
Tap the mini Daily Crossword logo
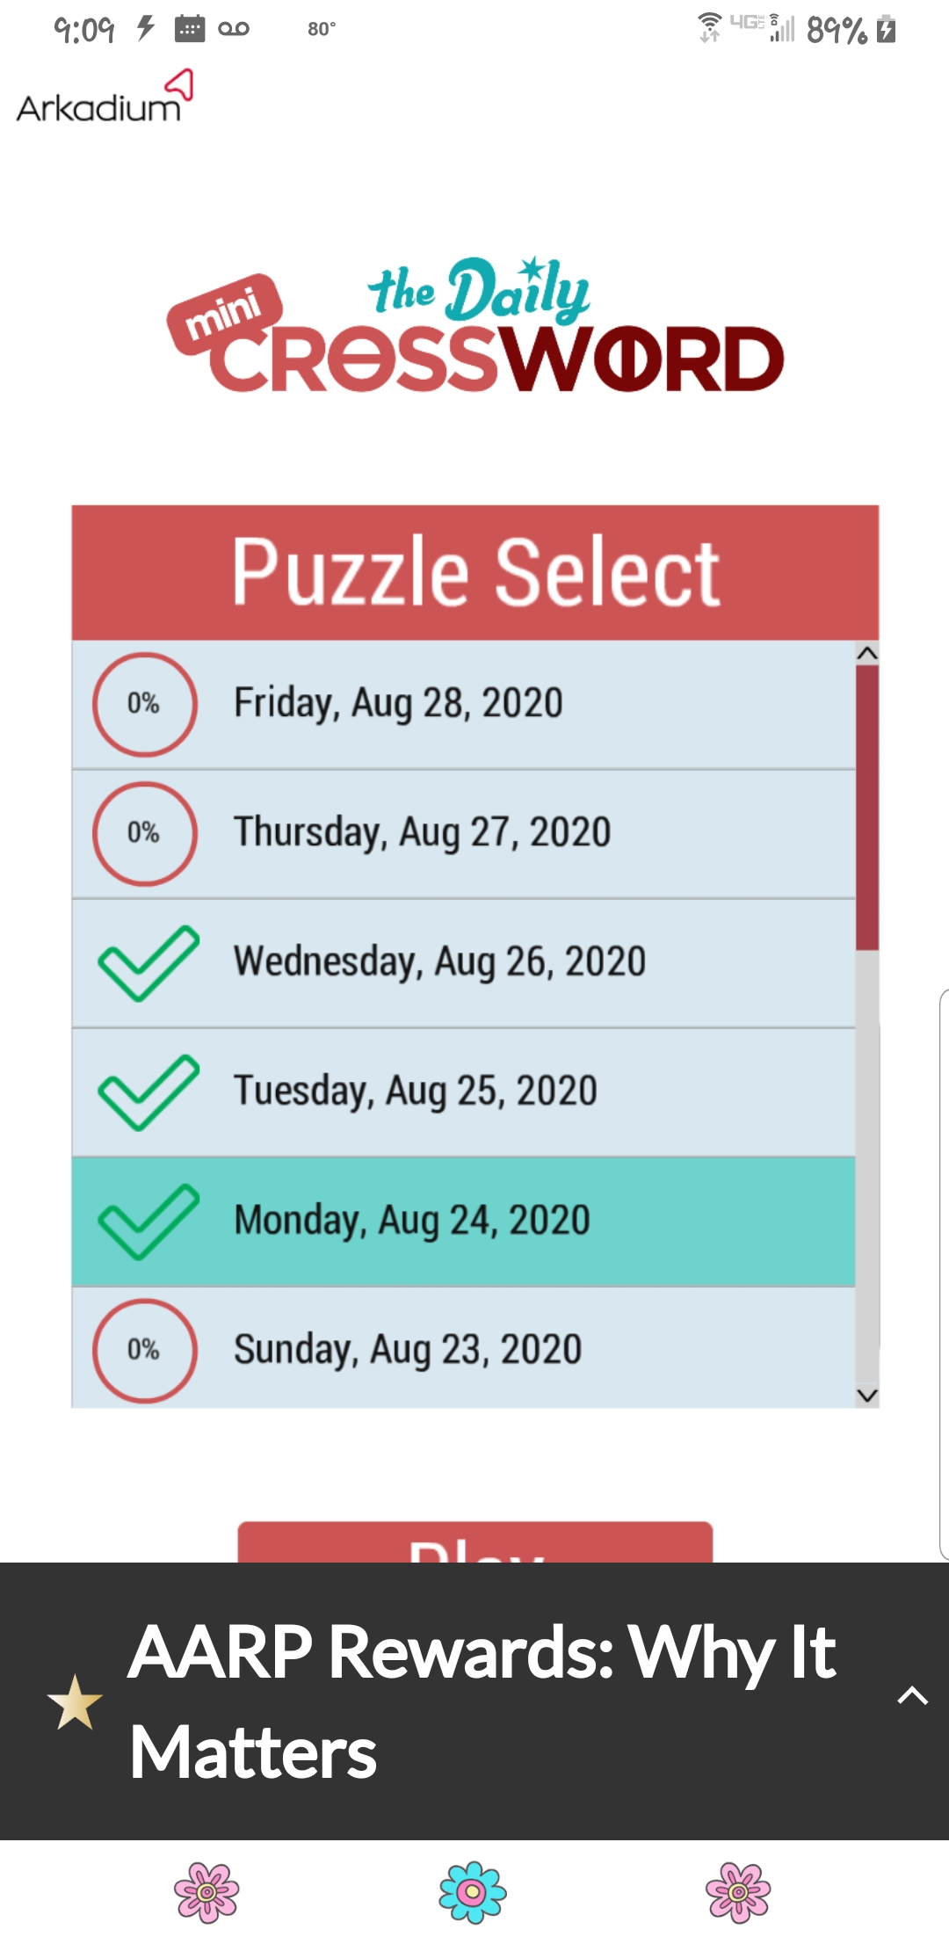click(x=474, y=327)
